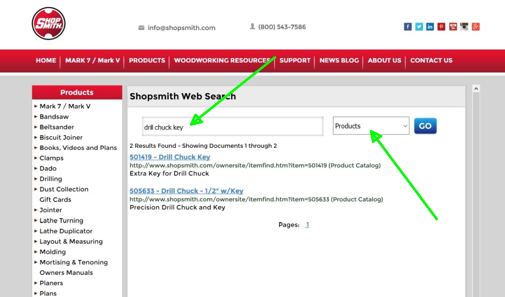Click the phone contact person icon
The width and height of the screenshot is (505, 297).
(252, 27)
